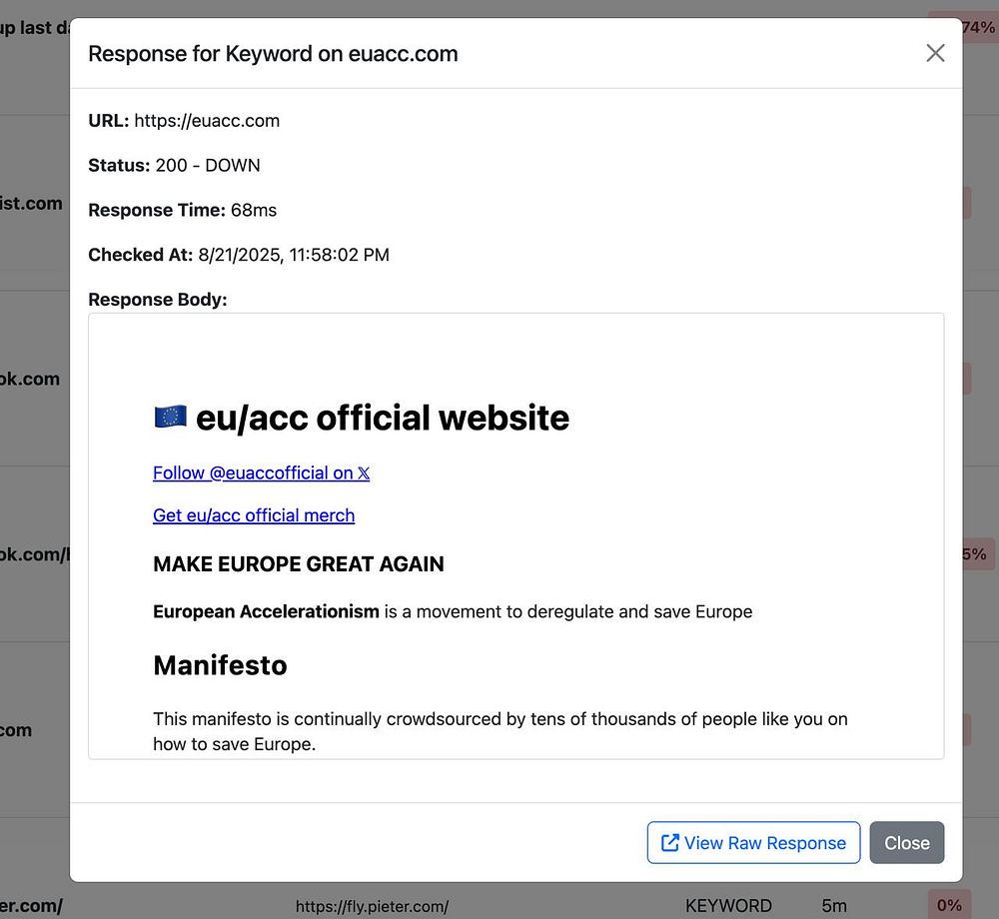Click MAKE EUROPE GREAT AGAIN text
The image size is (999, 919).
tap(298, 564)
